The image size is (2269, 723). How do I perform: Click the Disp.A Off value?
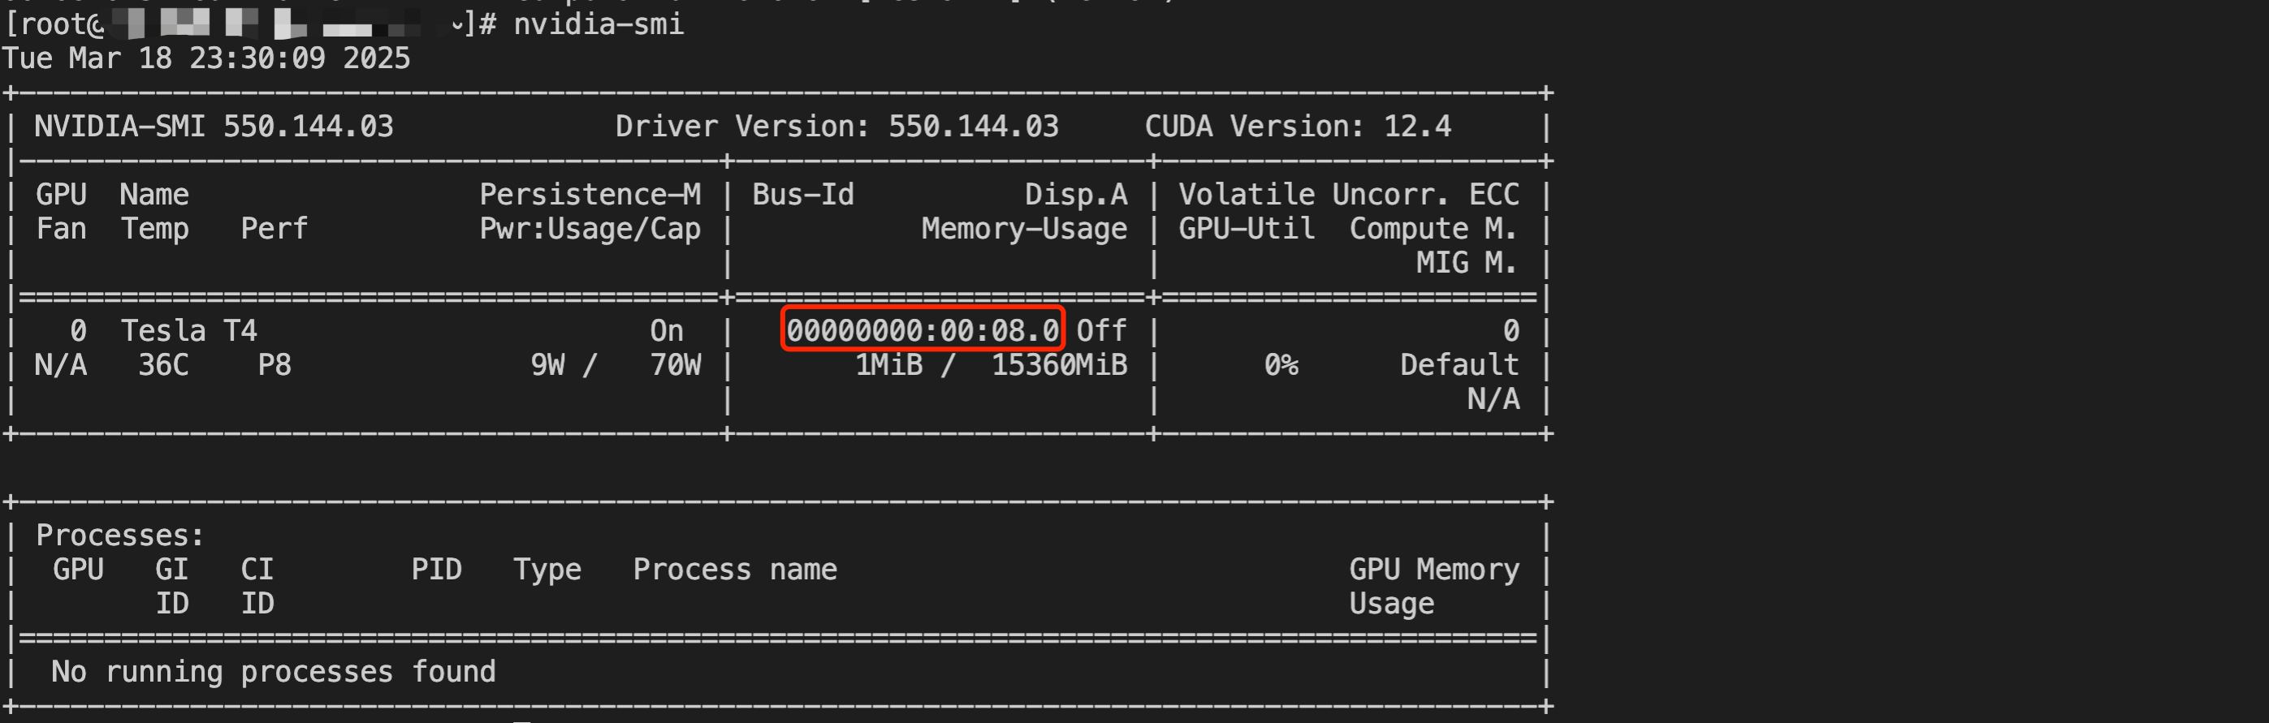pyautogui.click(x=1101, y=330)
